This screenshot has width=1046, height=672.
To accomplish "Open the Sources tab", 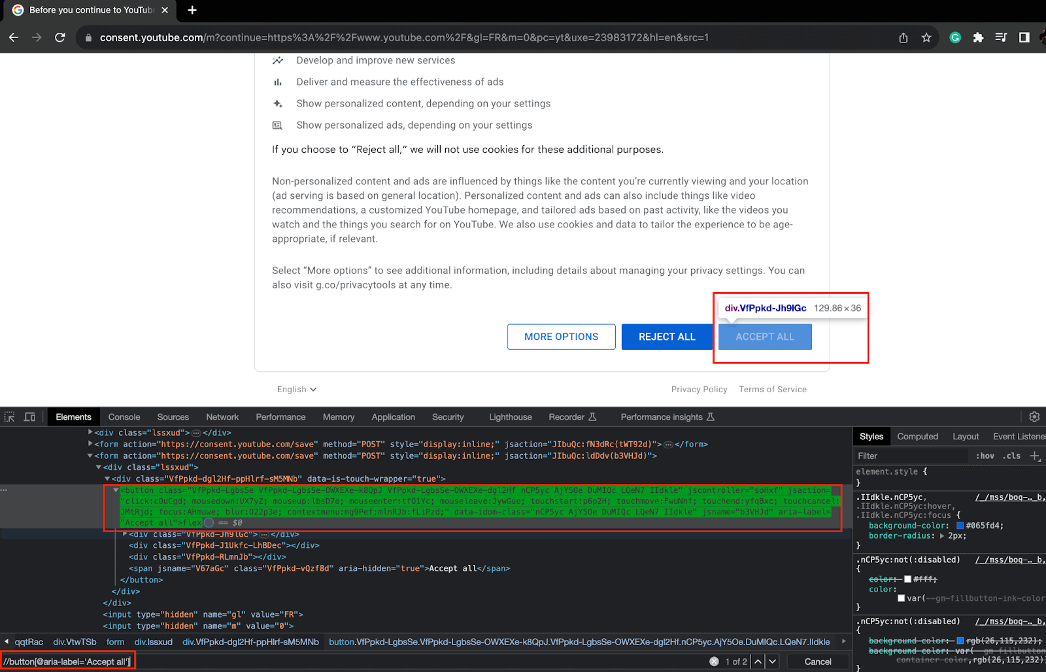I will point(173,416).
